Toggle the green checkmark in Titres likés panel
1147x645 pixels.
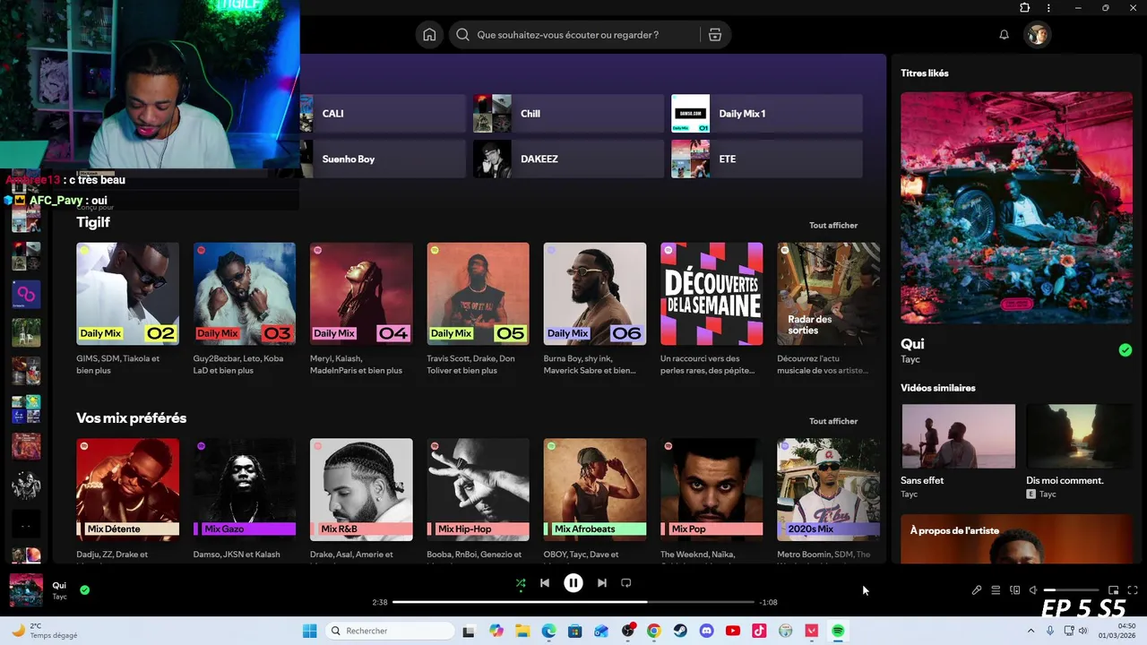(x=1125, y=350)
